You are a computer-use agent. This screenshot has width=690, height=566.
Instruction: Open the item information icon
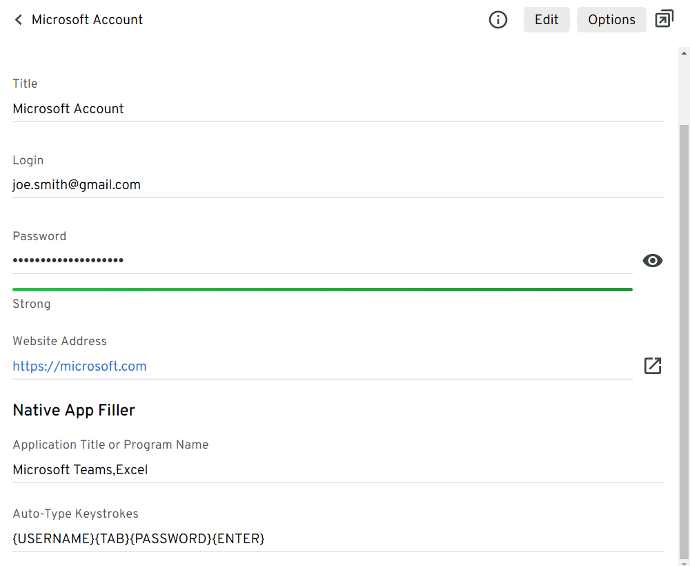pyautogui.click(x=497, y=20)
